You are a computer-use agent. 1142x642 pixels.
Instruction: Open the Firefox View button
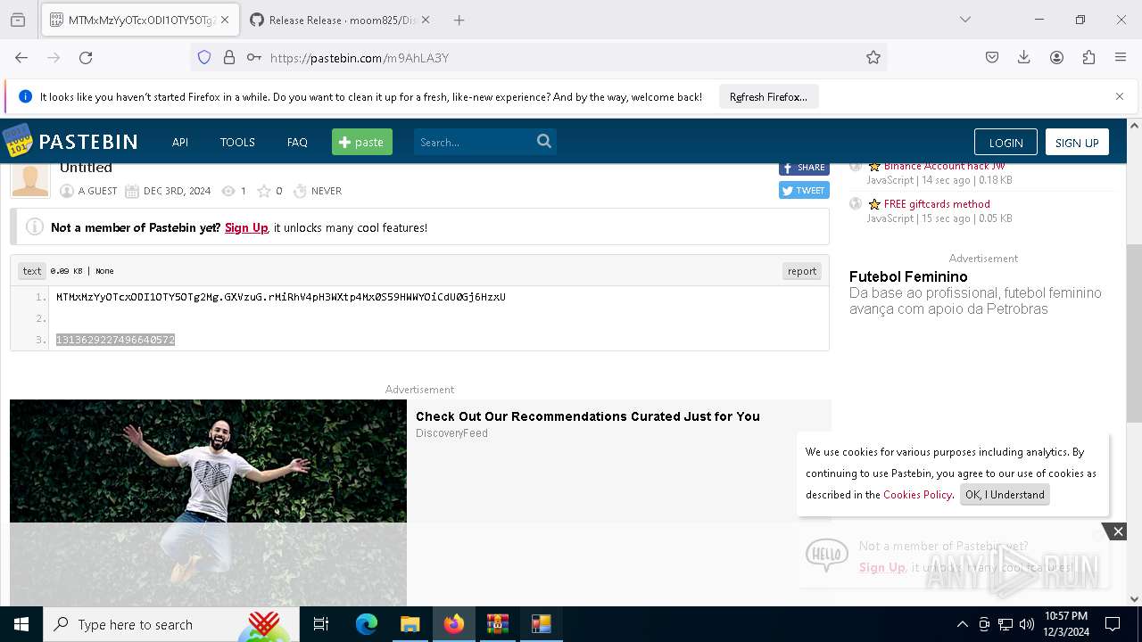[x=18, y=20]
